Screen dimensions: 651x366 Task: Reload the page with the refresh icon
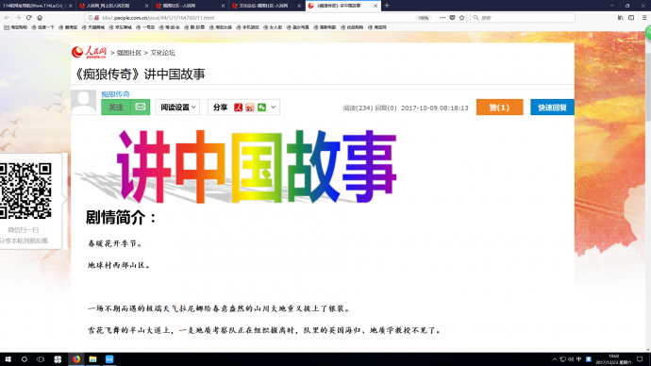pos(28,17)
